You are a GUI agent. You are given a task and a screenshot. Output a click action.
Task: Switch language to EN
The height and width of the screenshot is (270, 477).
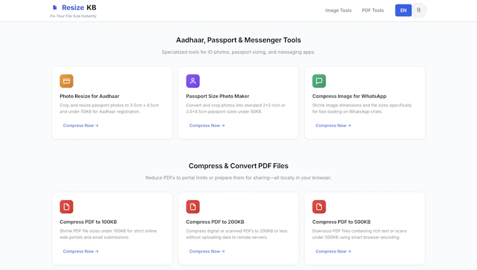tap(404, 10)
